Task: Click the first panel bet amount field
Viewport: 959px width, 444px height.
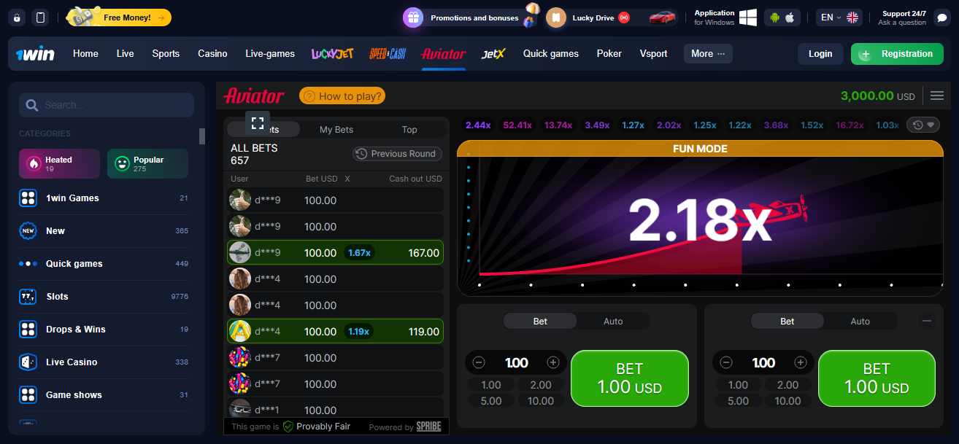Action: pos(516,362)
